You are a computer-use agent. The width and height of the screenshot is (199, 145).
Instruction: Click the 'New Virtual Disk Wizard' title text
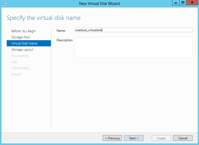99,4
